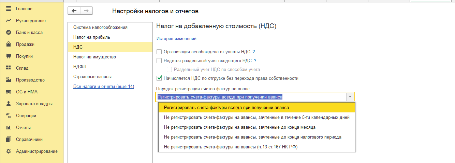The image size is (455, 163).
Task: Open Руководителю section via chart icon
Action: 9,20
